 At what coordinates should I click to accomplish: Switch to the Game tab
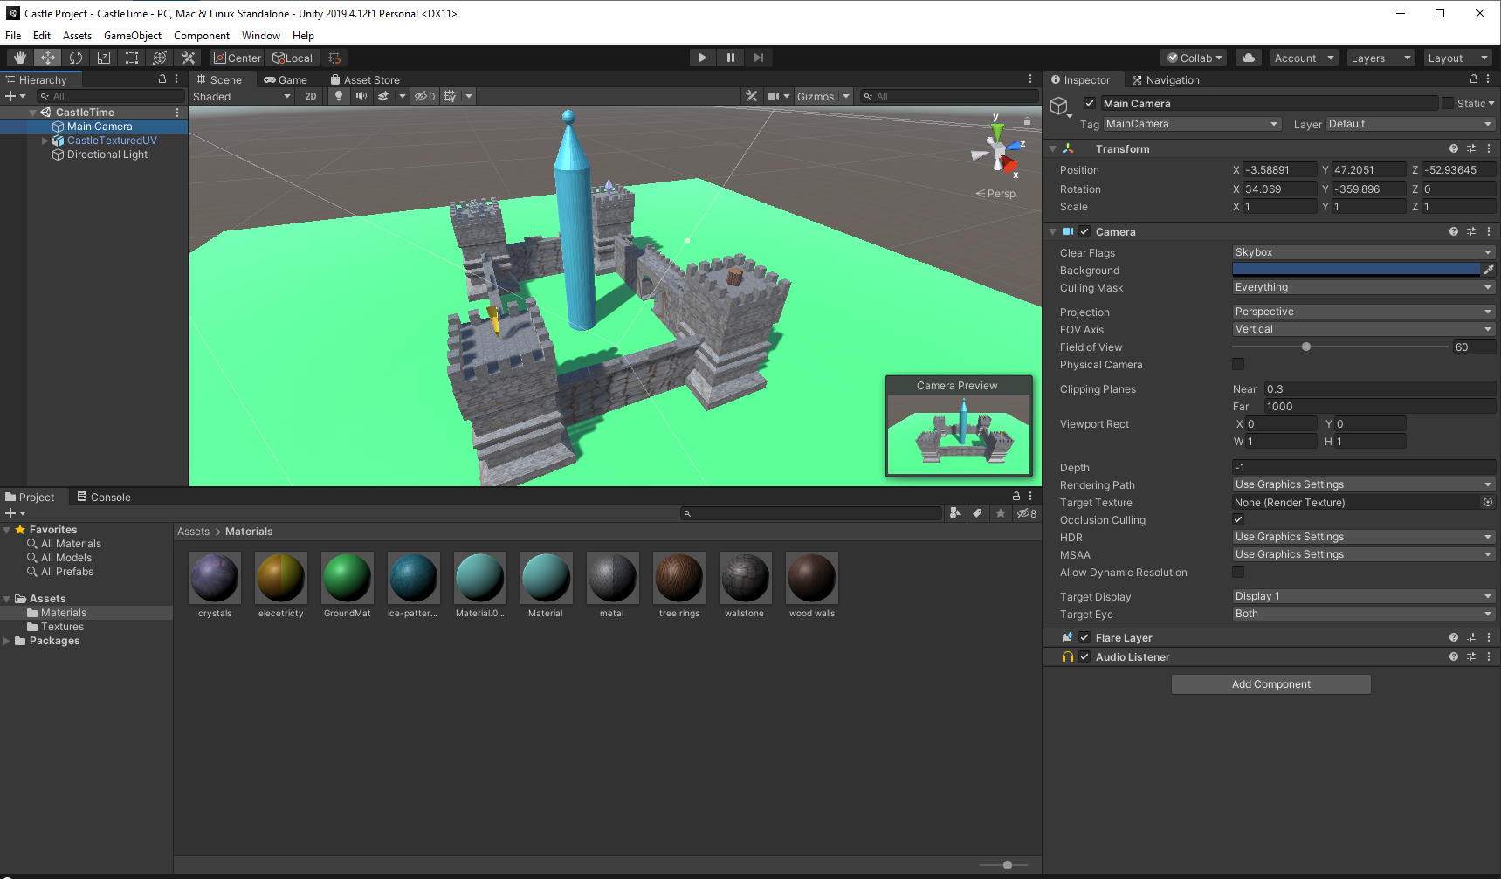tap(286, 79)
